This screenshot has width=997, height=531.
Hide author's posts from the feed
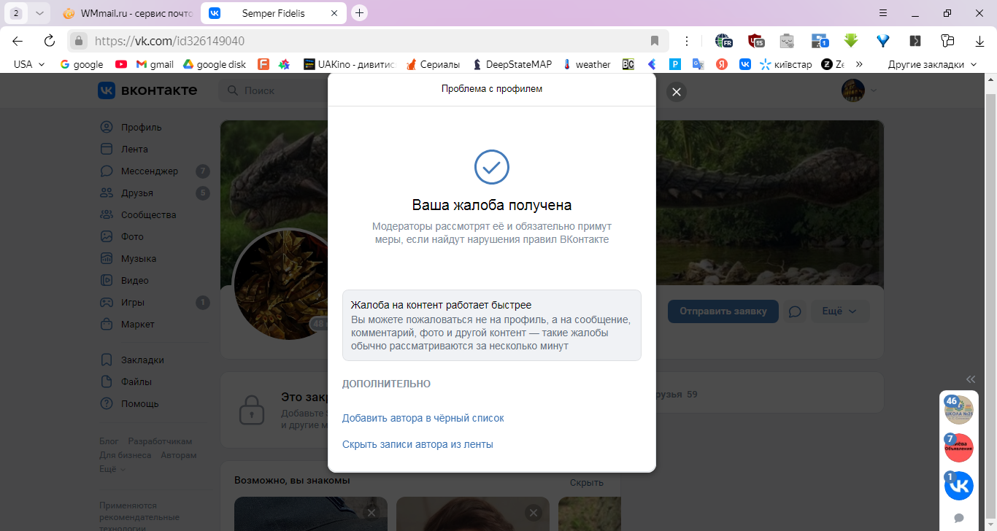click(x=417, y=444)
